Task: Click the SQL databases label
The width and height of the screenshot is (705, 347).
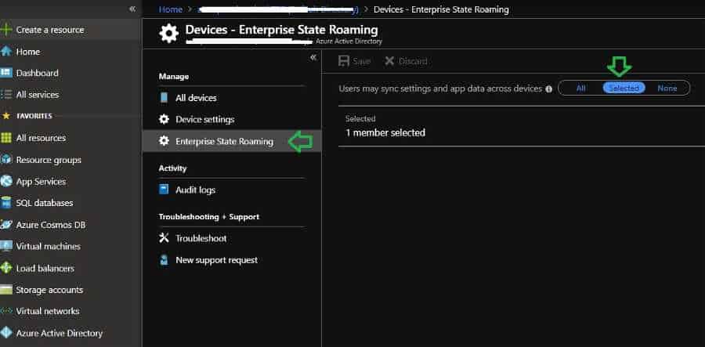Action: 45,203
